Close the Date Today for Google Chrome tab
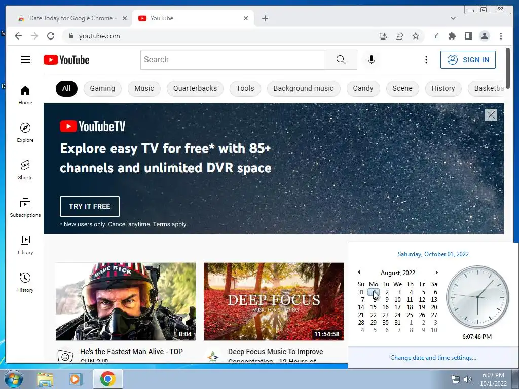 [x=125, y=18]
